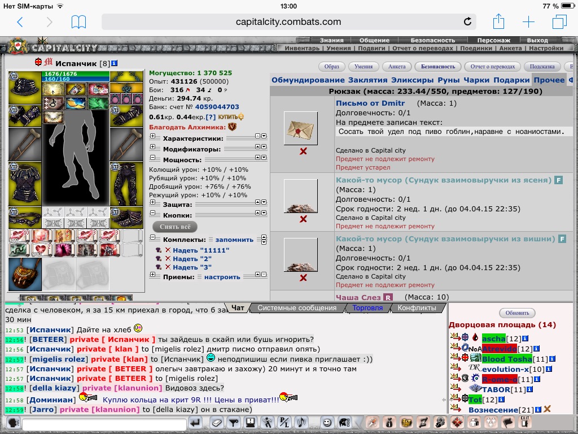
Task: Open info icon for player TABOR
Action: pyautogui.click(x=529, y=389)
